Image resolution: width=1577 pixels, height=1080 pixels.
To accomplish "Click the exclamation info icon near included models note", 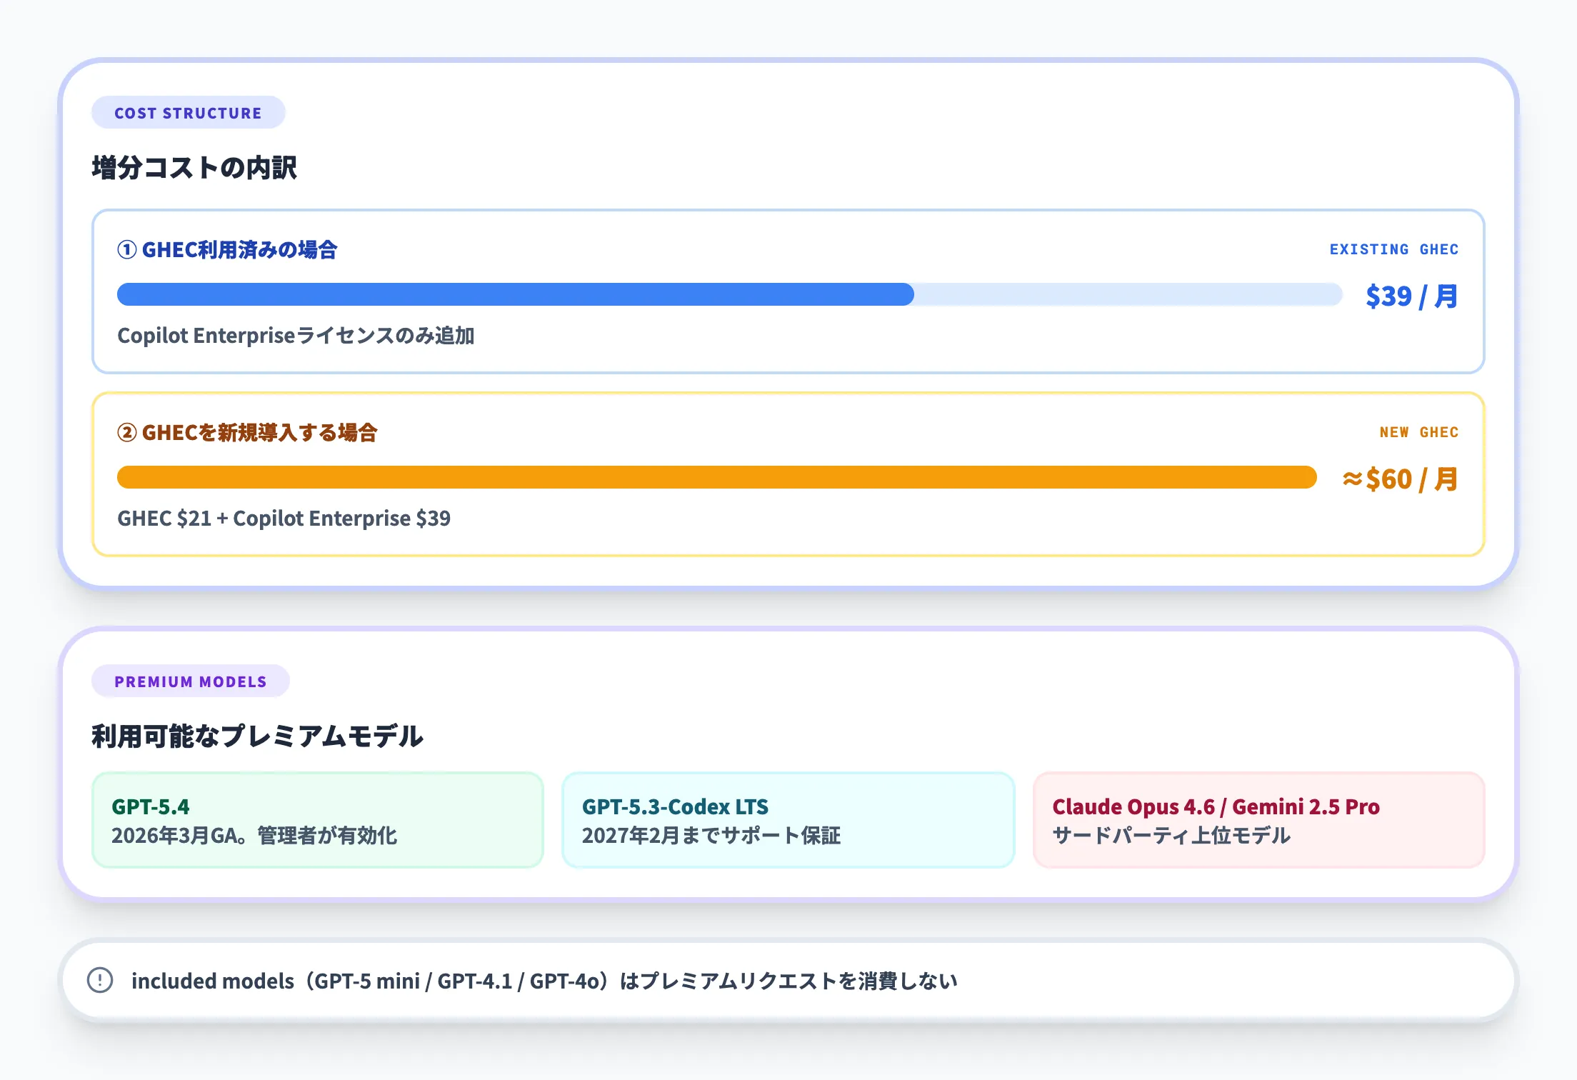I will pos(100,981).
